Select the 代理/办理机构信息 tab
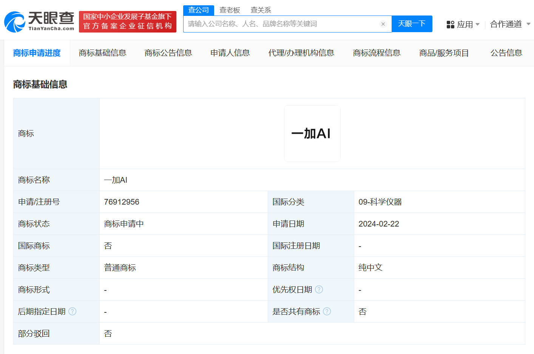 point(301,53)
